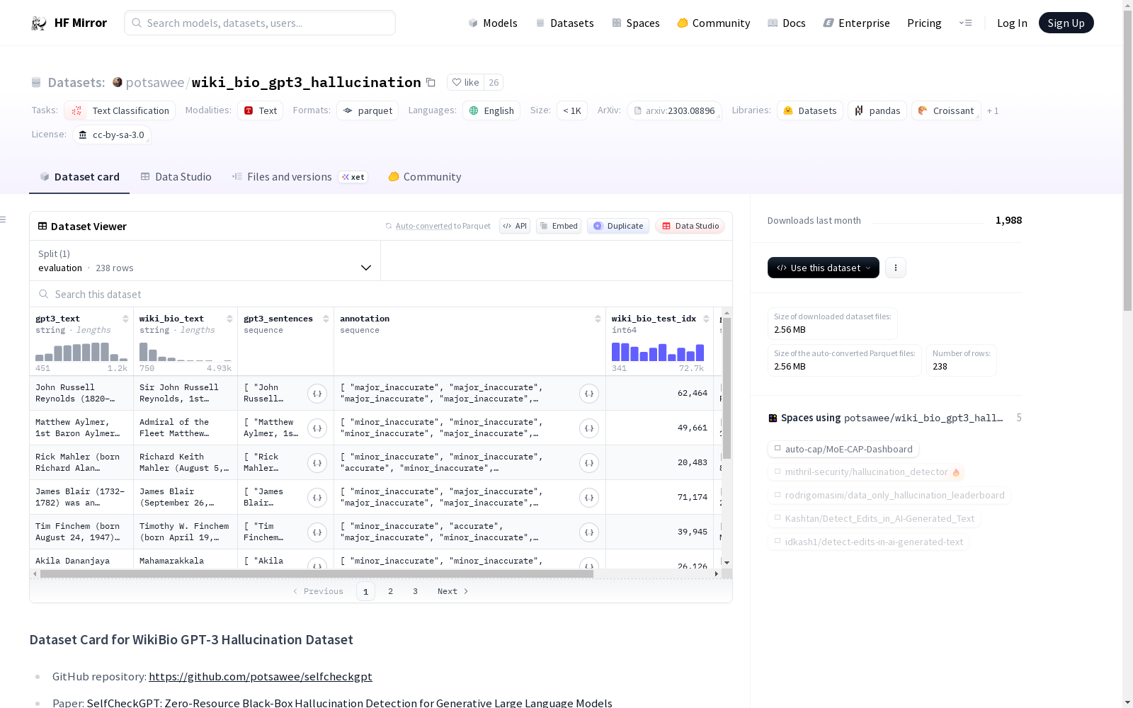
Task: Open the Use this dataset dropdown
Action: pos(824,268)
